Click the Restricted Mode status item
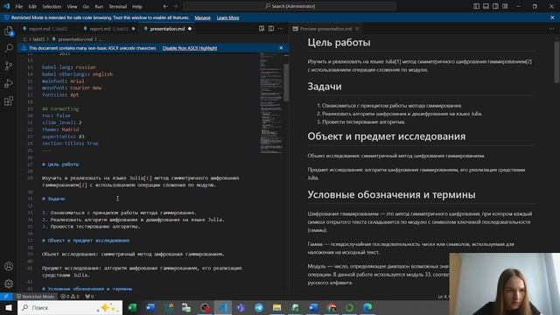The width and height of the screenshot is (560, 315). [x=35, y=297]
